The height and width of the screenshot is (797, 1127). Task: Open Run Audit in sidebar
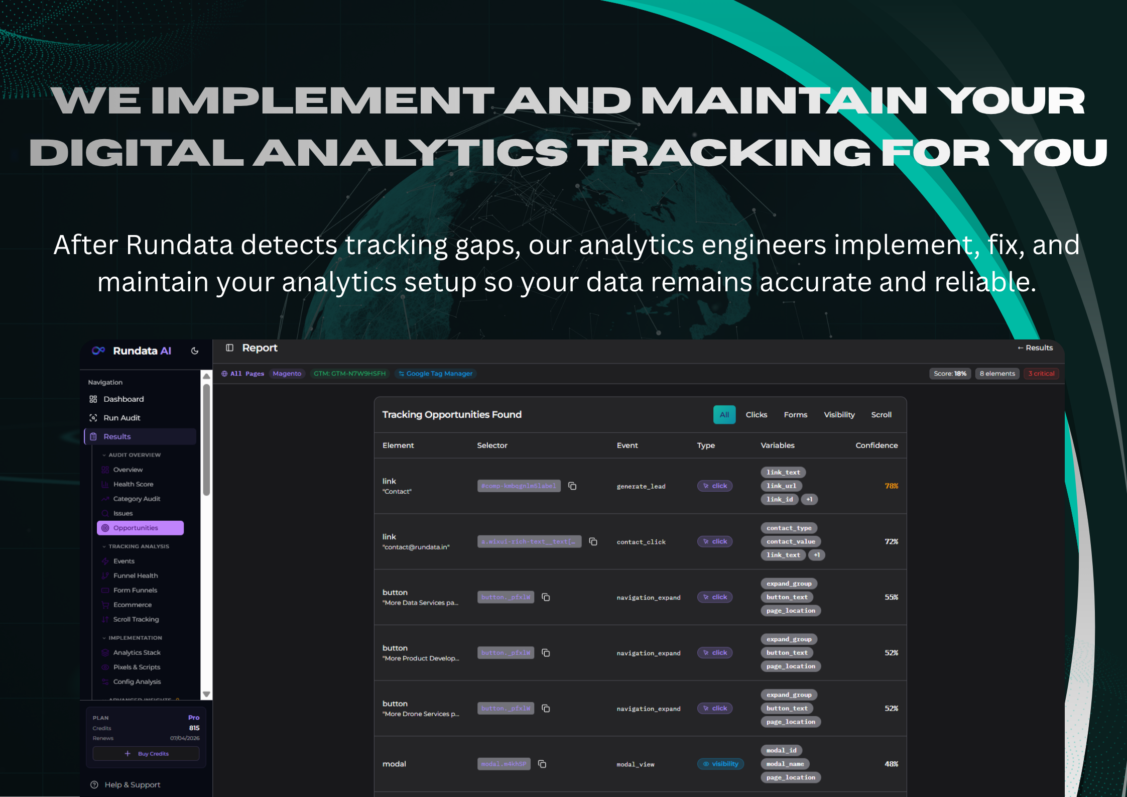(121, 418)
